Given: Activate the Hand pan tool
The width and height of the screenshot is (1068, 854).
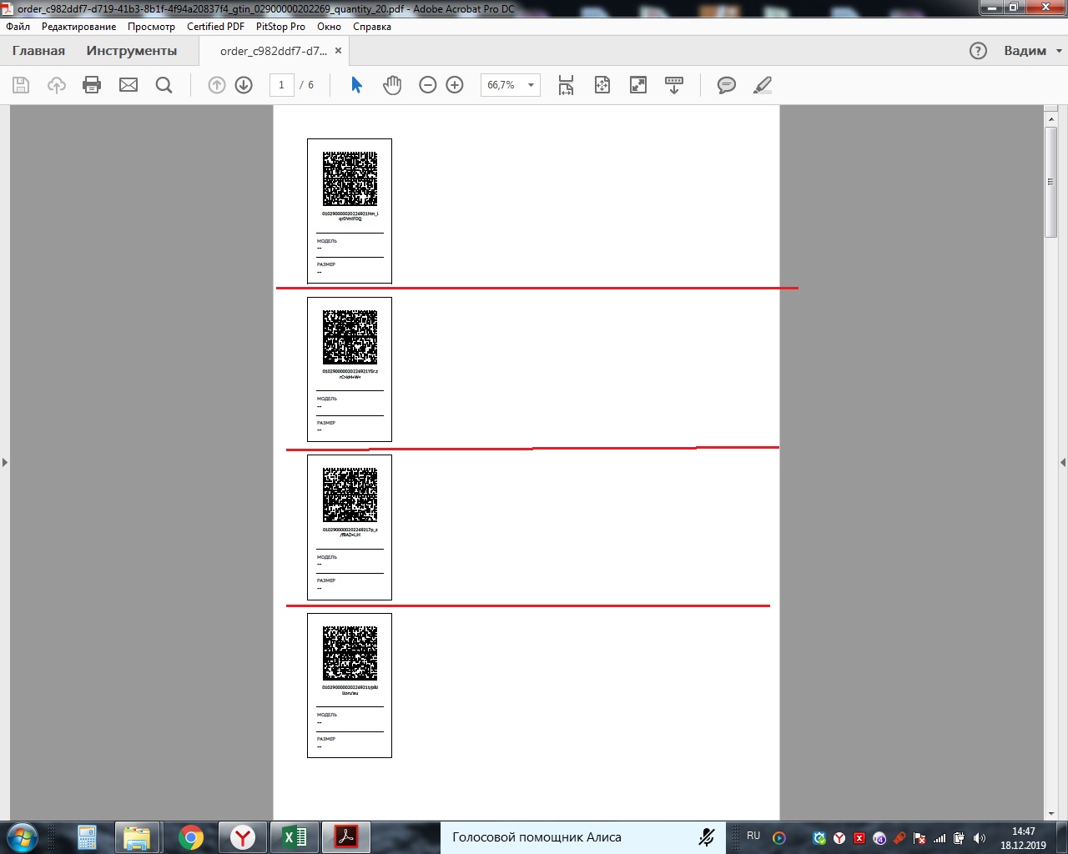Looking at the screenshot, I should (x=392, y=85).
